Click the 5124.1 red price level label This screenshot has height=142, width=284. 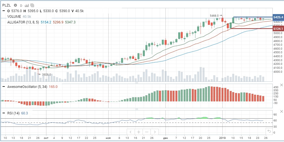click(278, 29)
